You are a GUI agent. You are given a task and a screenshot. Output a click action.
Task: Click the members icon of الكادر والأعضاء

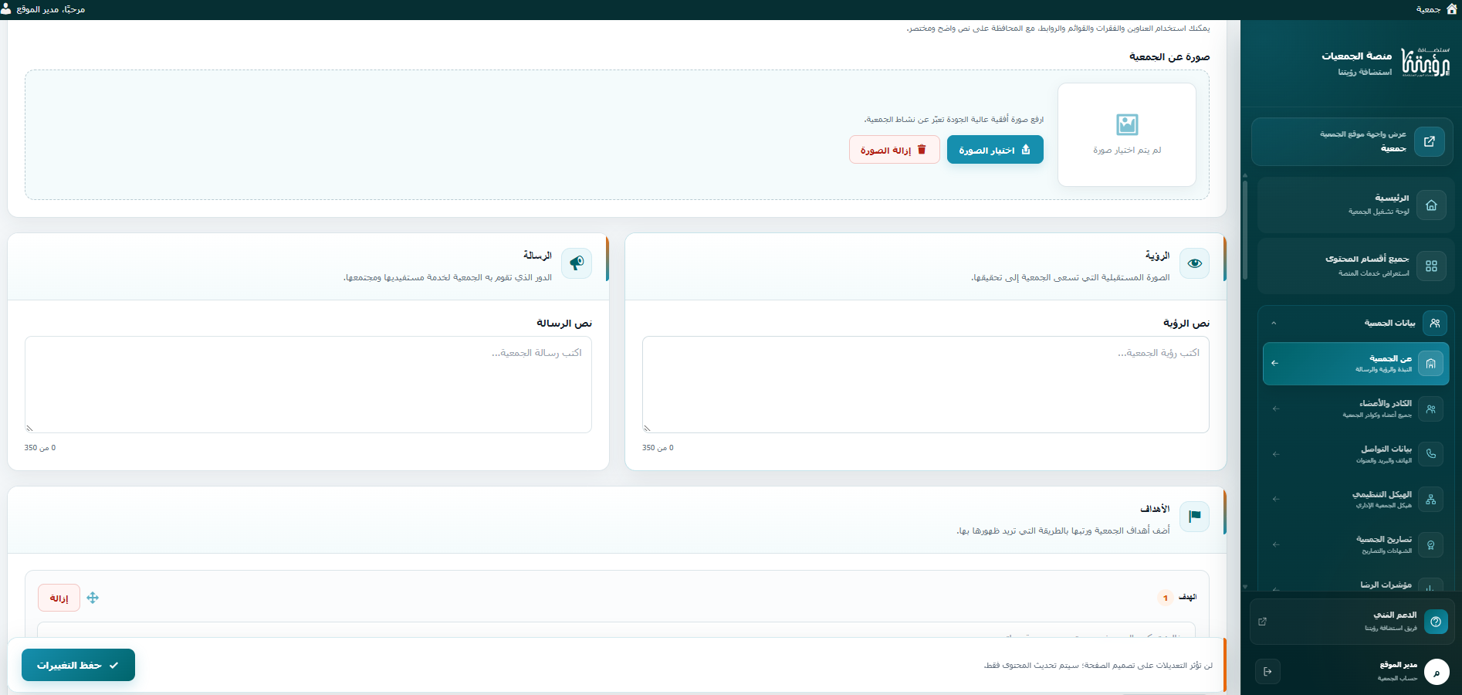(x=1430, y=409)
